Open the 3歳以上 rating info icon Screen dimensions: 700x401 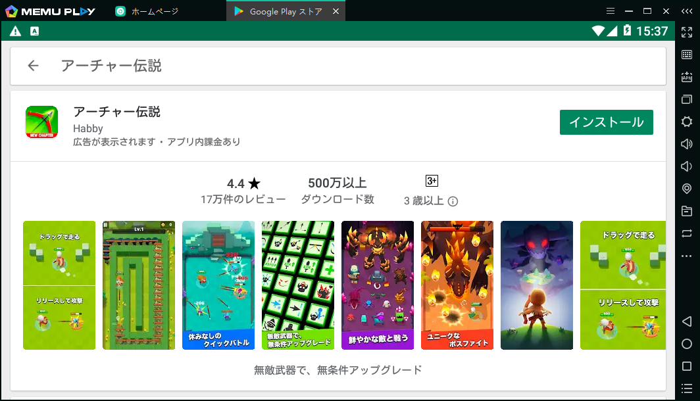453,201
